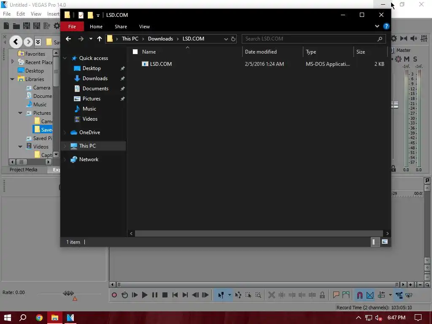Screen dimensions: 432x324
Task: Open the Home ribbon tab in File Explorer
Action: 96,27
